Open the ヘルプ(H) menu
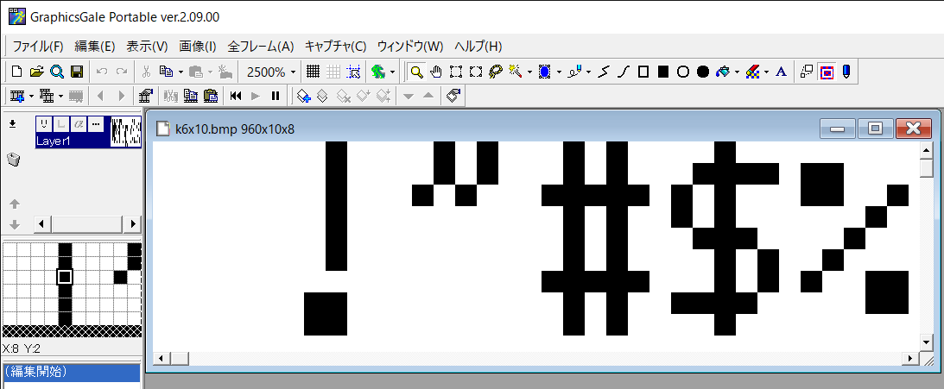 478,47
